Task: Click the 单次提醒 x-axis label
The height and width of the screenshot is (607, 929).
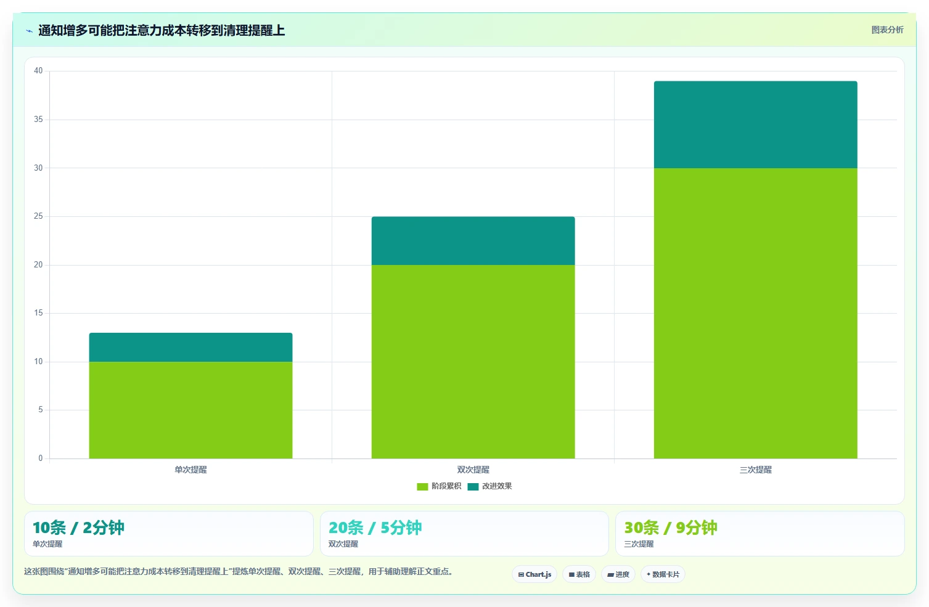Action: 190,470
